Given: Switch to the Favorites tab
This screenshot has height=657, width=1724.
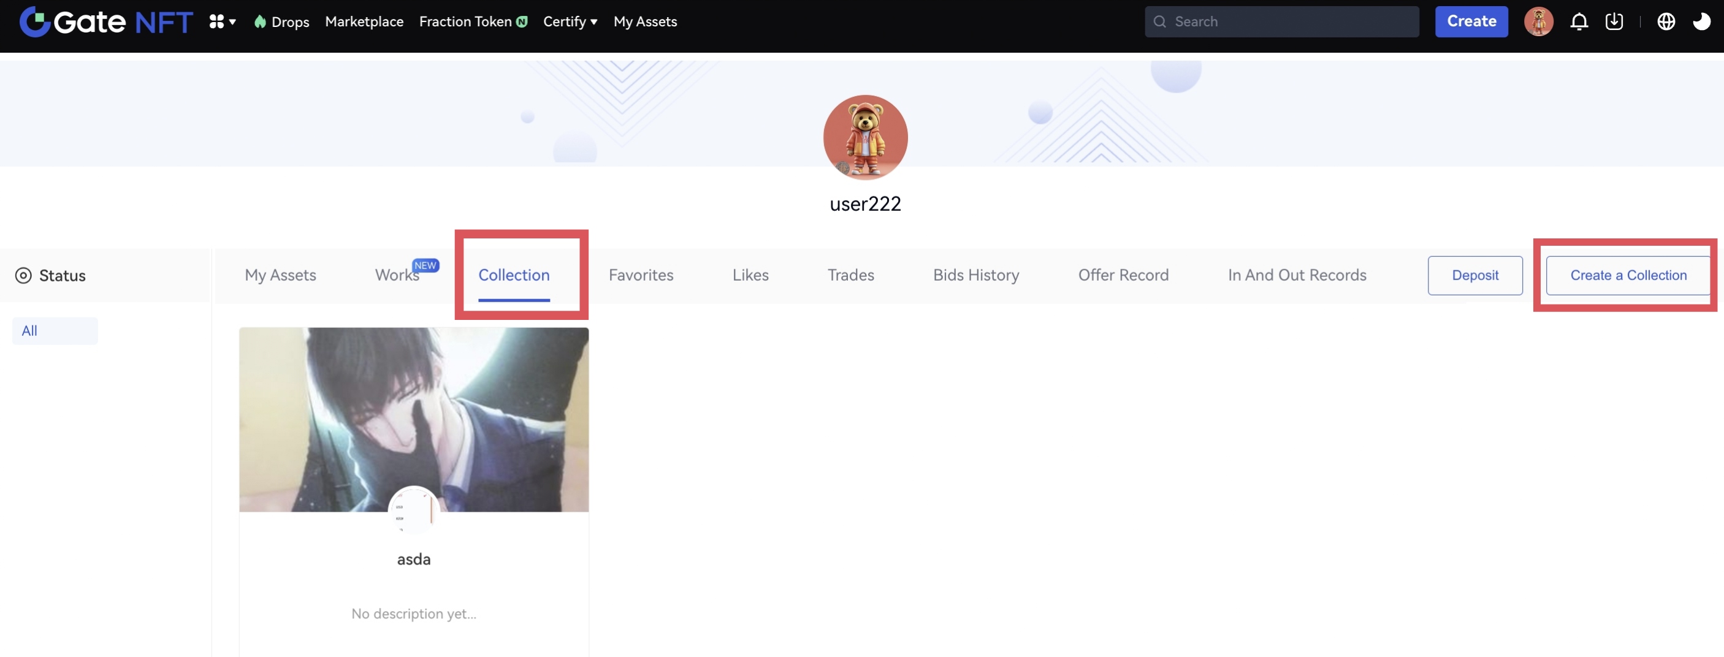Looking at the screenshot, I should click(x=641, y=275).
